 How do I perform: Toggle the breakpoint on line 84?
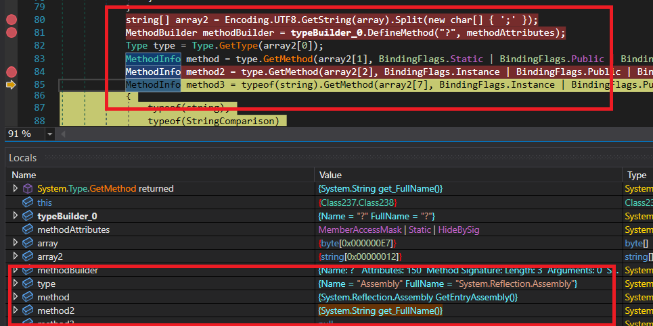tap(12, 72)
